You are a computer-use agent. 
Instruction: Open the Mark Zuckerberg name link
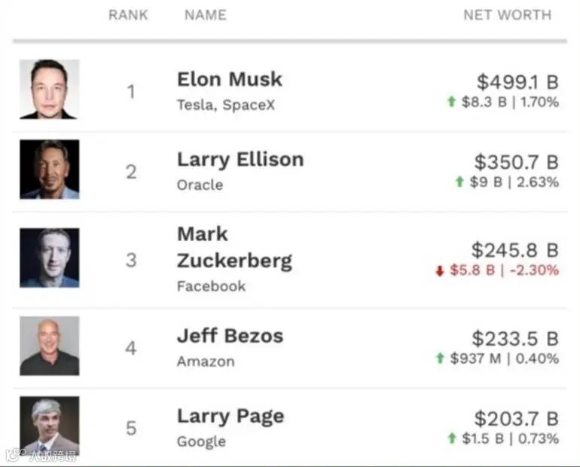(234, 247)
